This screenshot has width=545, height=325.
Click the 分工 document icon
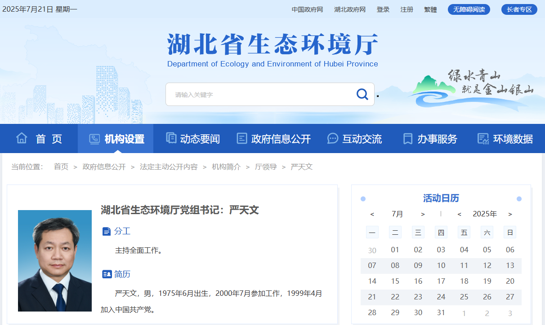[x=107, y=232]
